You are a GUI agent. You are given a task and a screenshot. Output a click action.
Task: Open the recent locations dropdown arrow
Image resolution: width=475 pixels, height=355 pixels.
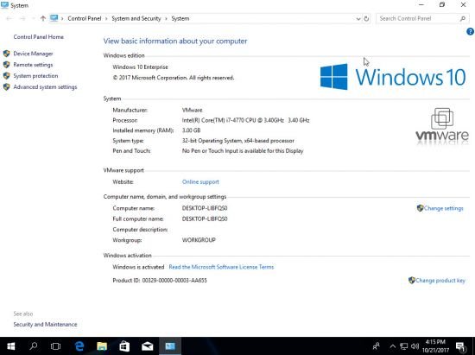[x=33, y=19]
